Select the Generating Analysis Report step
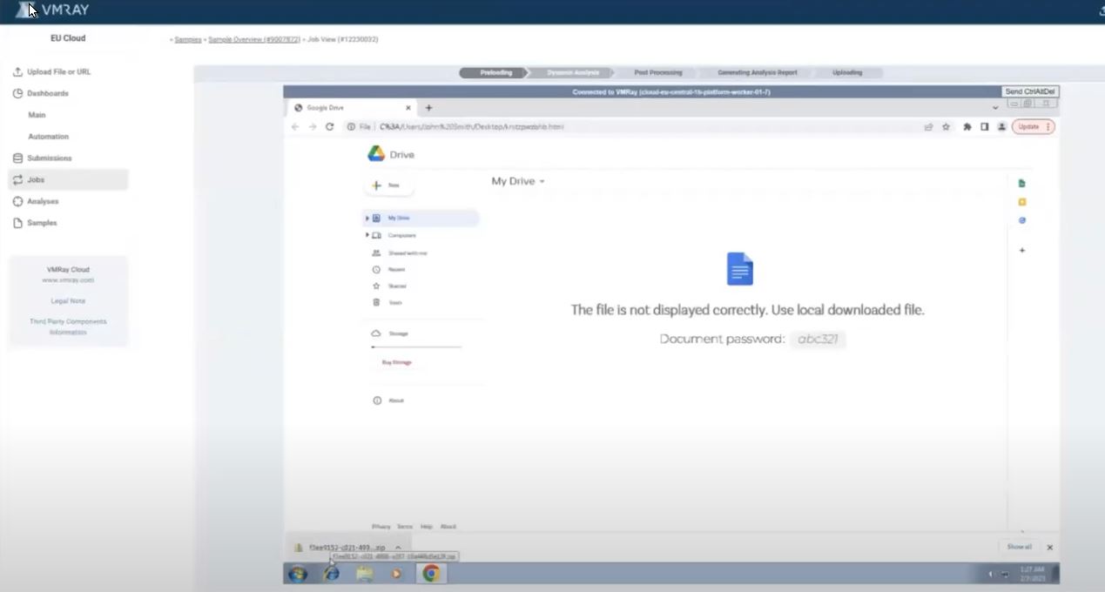This screenshot has width=1105, height=592. (757, 72)
